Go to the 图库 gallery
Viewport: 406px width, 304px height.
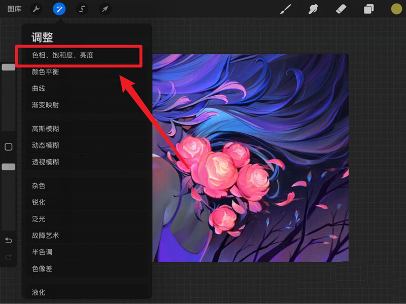15,9
